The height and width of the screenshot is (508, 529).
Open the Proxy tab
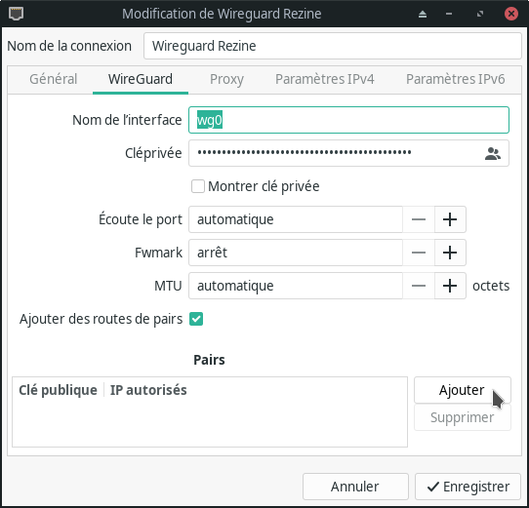click(226, 79)
